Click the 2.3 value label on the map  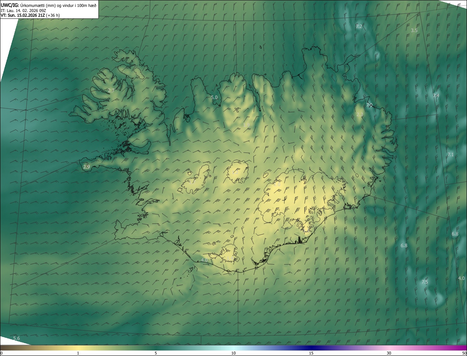[360, 115]
